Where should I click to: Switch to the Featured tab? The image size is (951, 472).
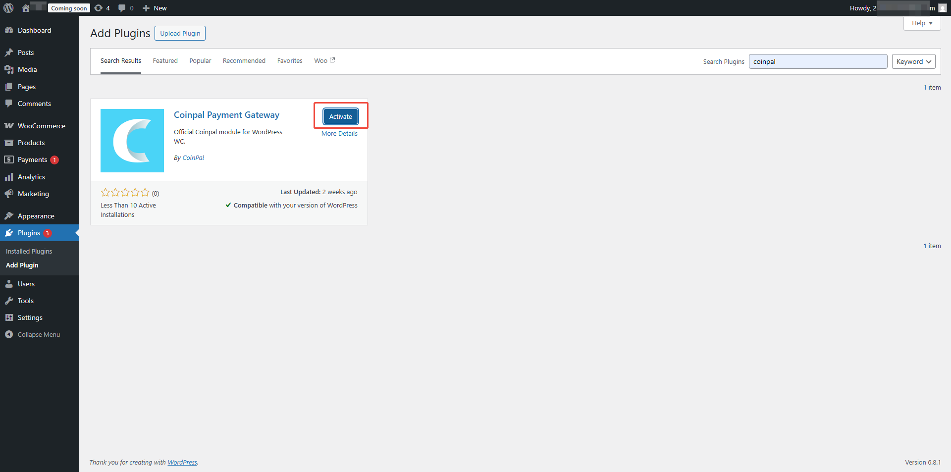(165, 61)
